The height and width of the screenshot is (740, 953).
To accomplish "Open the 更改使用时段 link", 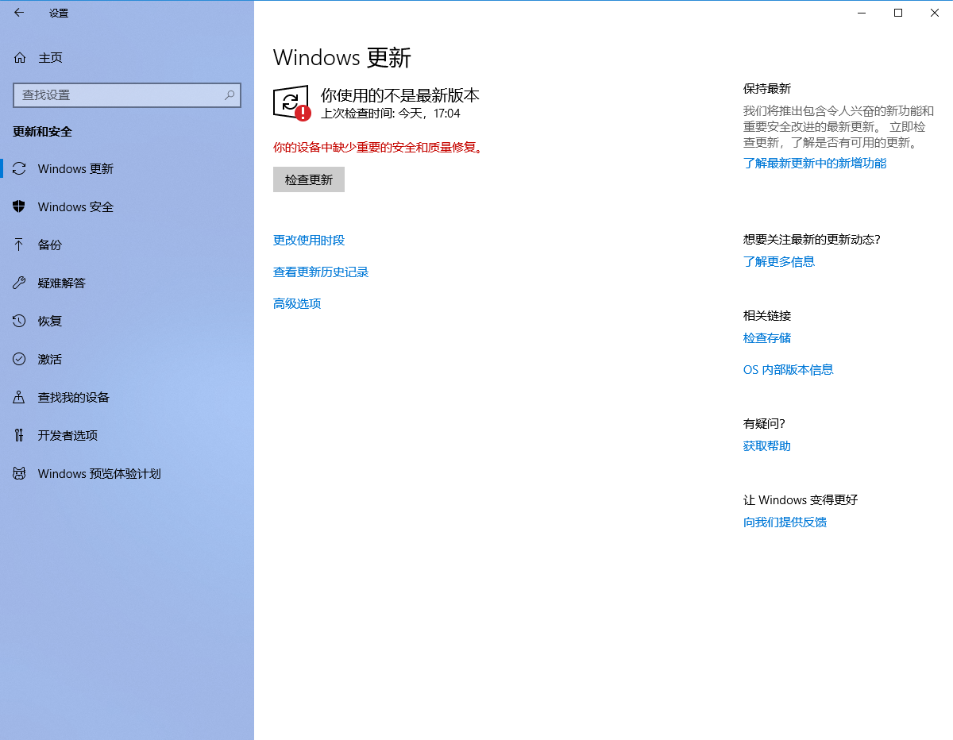I will [x=309, y=240].
